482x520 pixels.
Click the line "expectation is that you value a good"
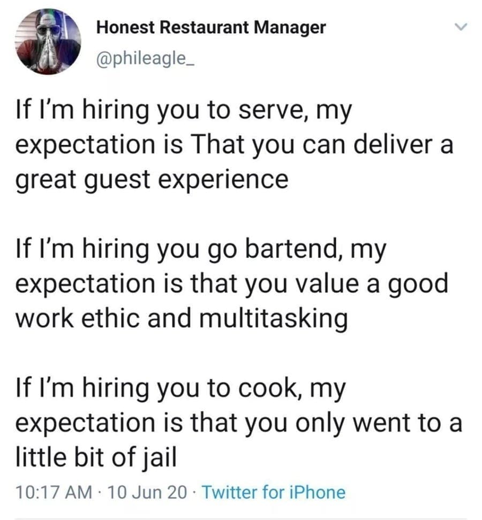point(232,284)
